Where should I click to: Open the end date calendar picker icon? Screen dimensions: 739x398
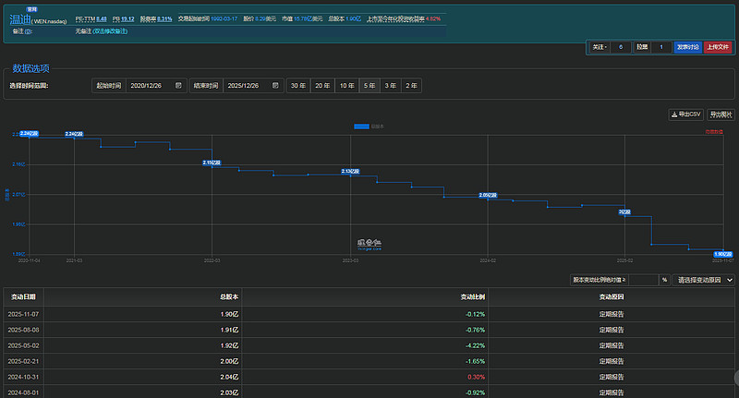275,86
